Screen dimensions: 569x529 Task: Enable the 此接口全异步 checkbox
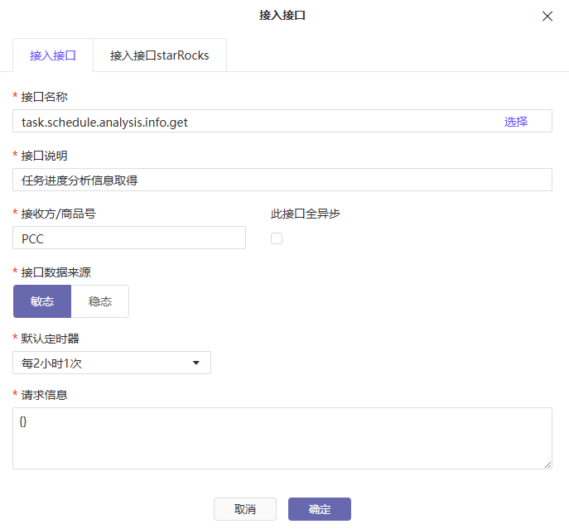click(277, 238)
